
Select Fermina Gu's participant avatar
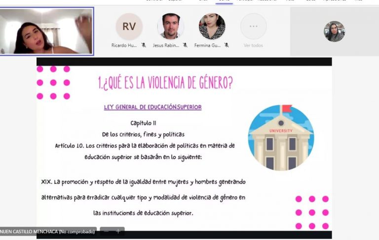coord(212,27)
